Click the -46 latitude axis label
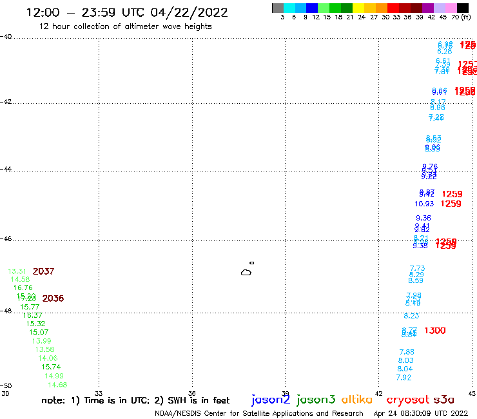This screenshot has height=419, width=477. click(x=6, y=239)
